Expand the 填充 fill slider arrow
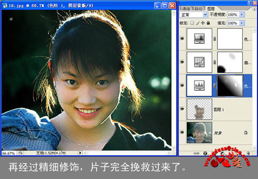This screenshot has width=258, height=179. click(x=242, y=23)
